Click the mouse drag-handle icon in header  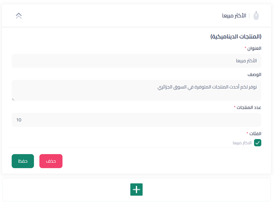point(256,16)
